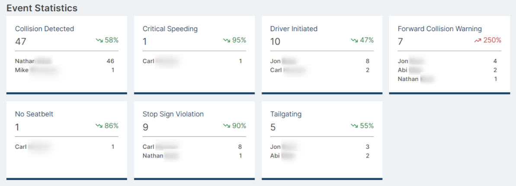Click the downward trend icon on Collision Detected

(99, 41)
